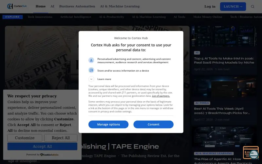Click the Log in link
This screenshot has width=262, height=164.
pos(210,7)
